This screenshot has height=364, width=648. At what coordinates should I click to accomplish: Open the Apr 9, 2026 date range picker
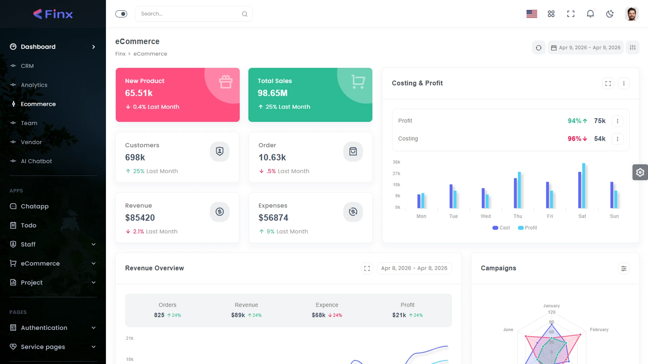click(586, 48)
